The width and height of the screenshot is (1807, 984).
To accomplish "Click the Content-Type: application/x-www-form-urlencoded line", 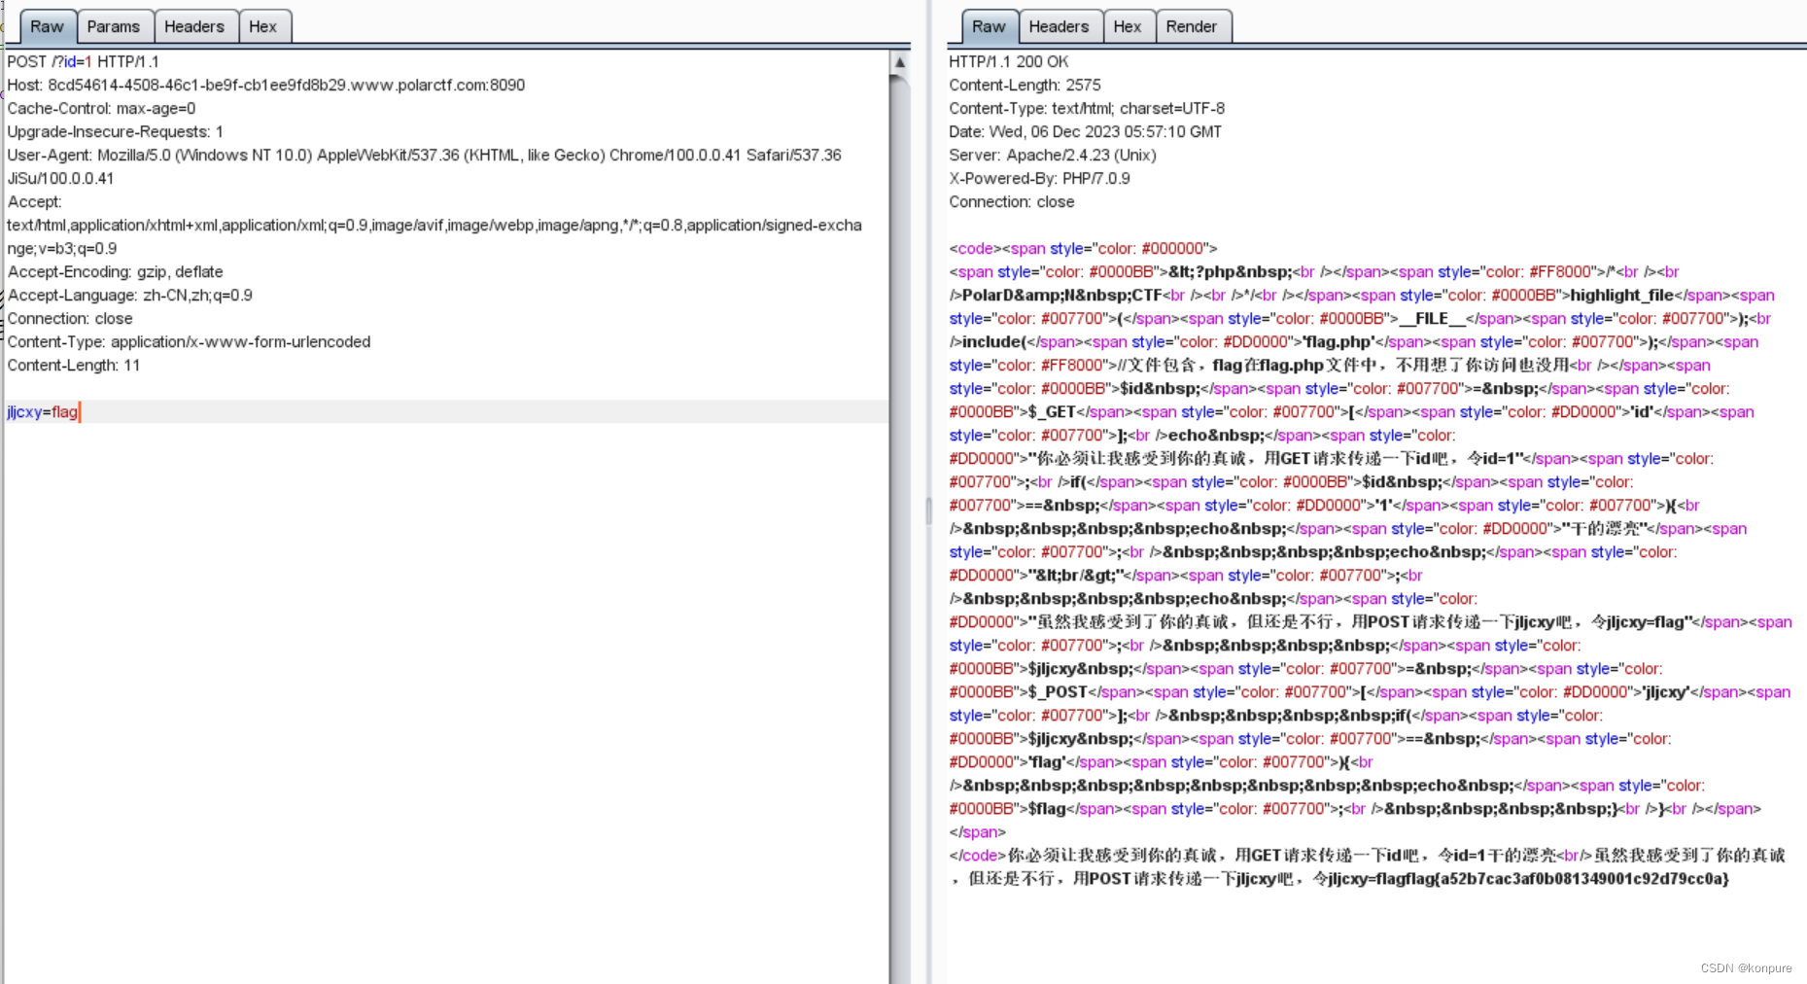I will coord(190,341).
